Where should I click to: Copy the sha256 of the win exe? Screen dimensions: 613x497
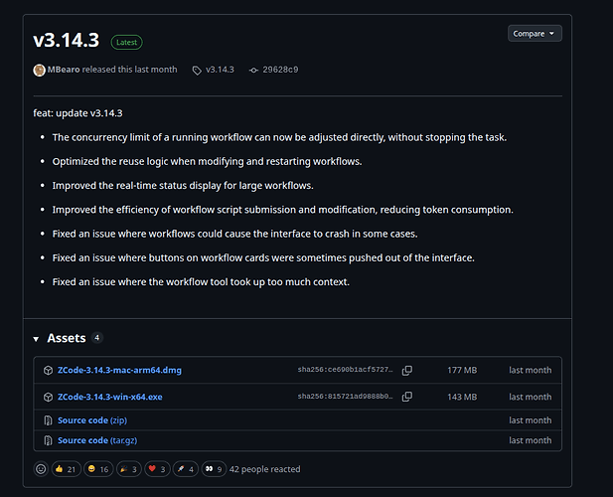point(407,397)
